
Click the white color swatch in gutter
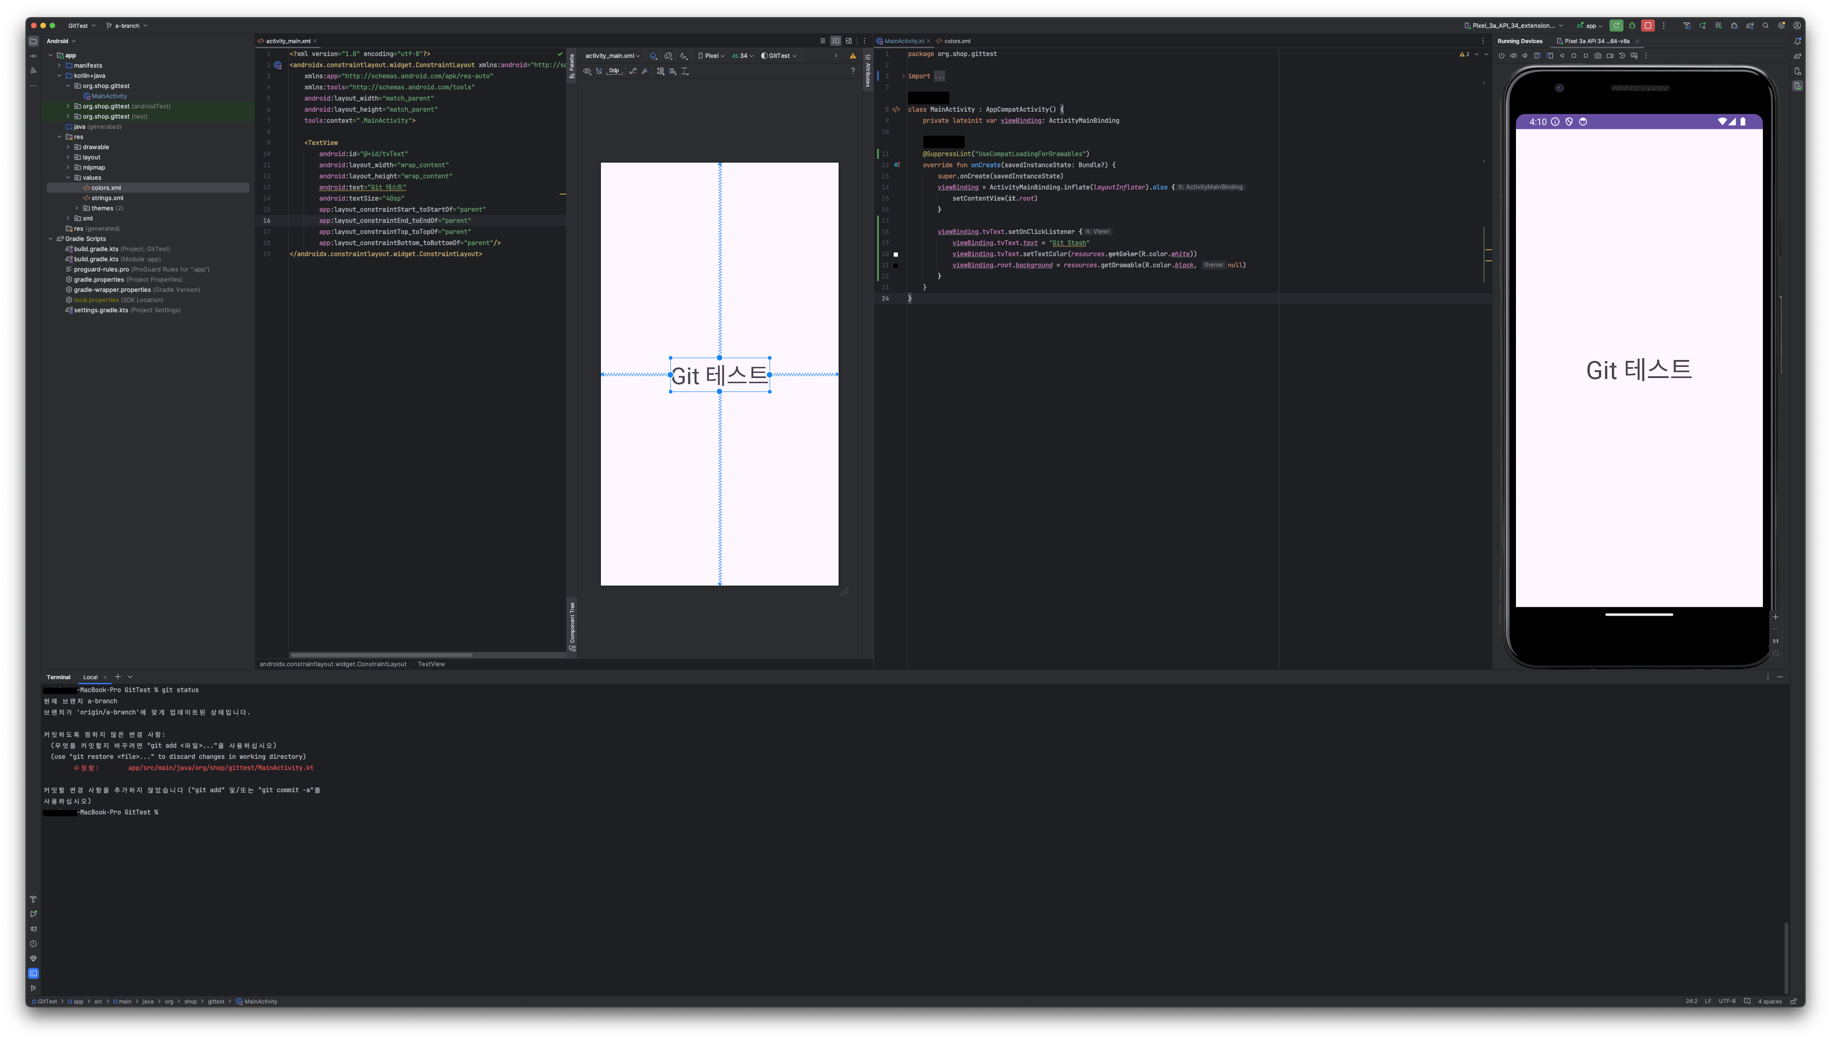(896, 254)
